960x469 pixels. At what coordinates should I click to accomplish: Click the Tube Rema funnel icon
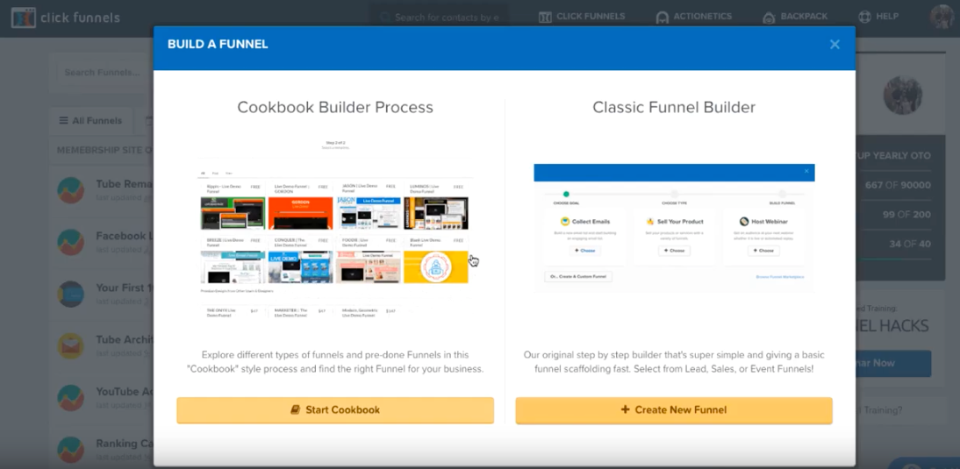point(70,190)
